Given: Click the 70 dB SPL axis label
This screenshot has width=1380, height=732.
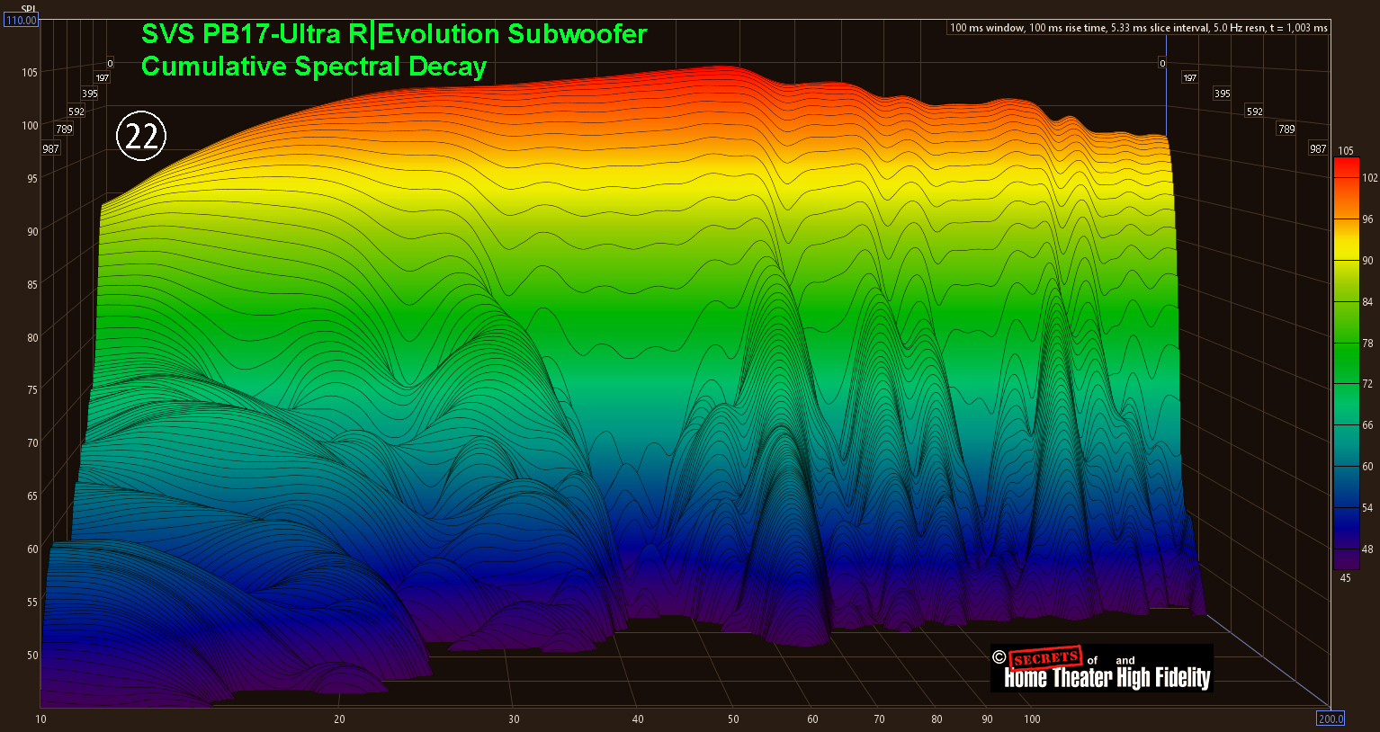Looking at the screenshot, I should point(32,442).
